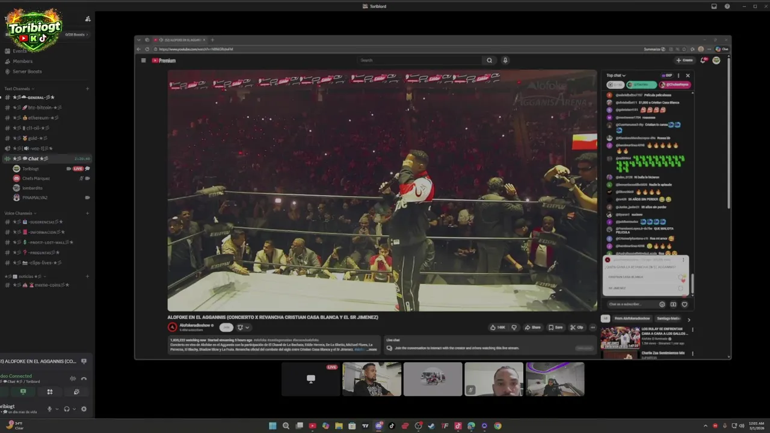Join the voz-1 voice channel

pos(33,149)
